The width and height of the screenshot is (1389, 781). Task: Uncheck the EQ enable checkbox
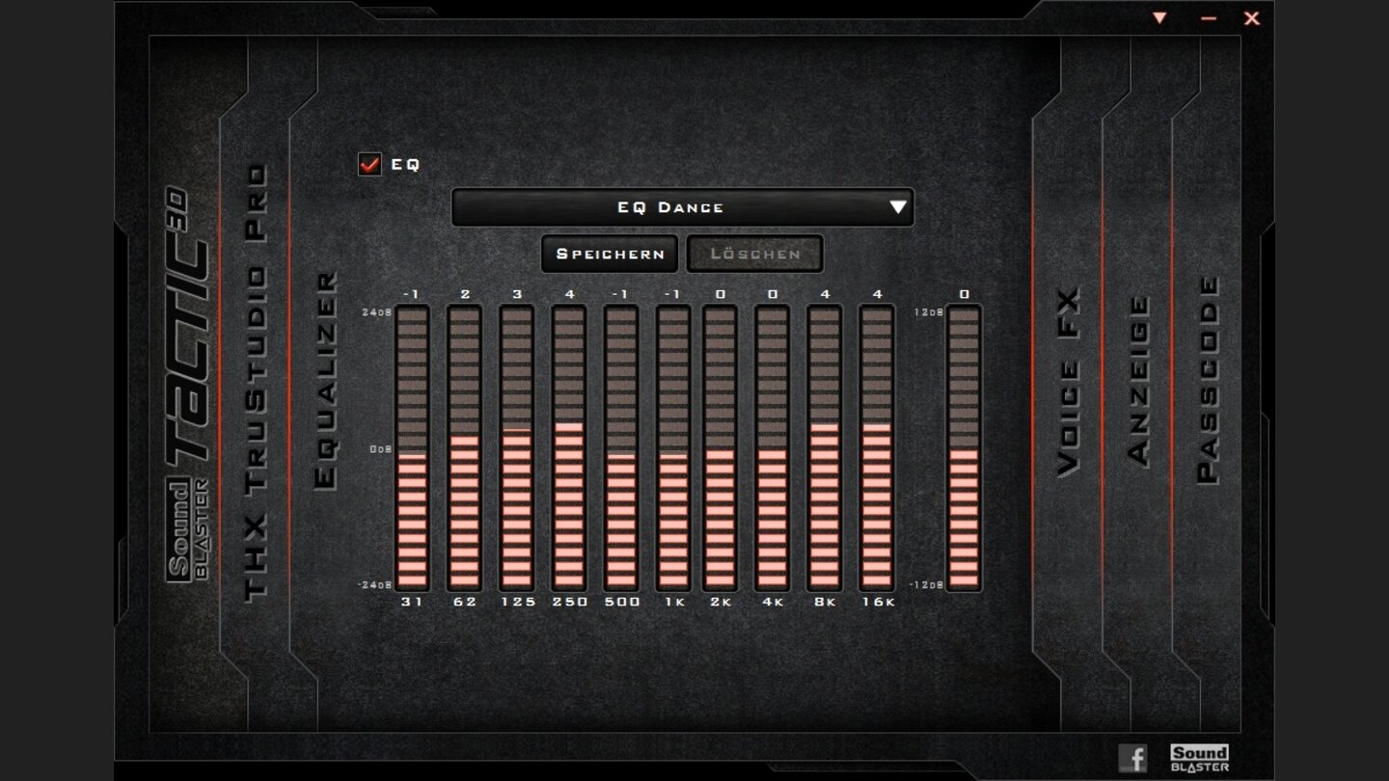(369, 165)
